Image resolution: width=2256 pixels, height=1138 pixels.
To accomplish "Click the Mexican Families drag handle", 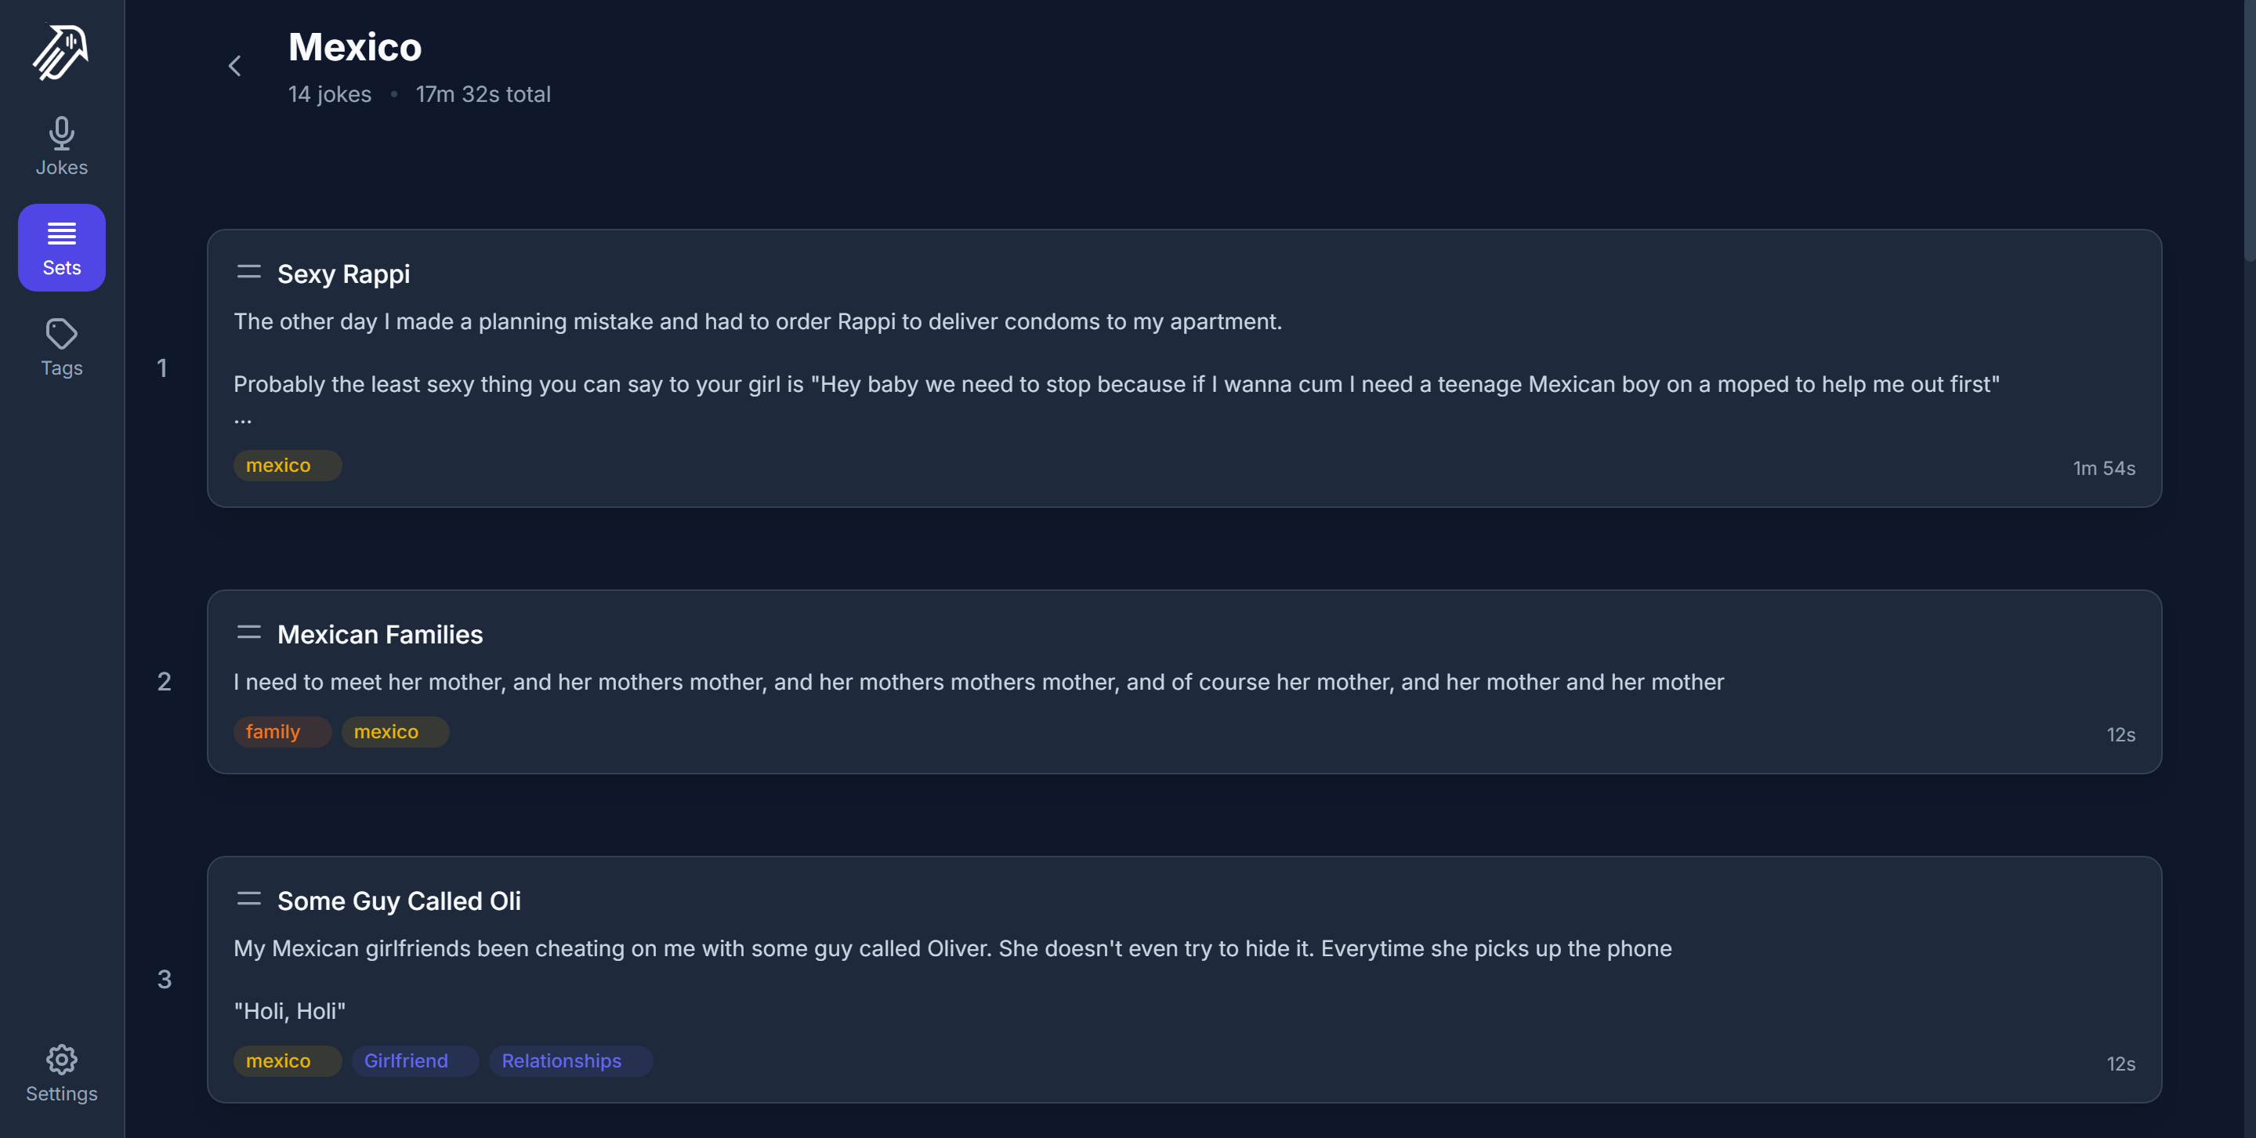I will [x=248, y=632].
